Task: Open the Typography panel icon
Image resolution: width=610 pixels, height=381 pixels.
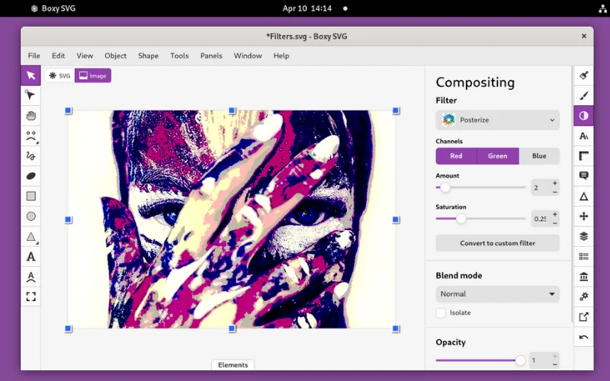Action: tap(583, 136)
